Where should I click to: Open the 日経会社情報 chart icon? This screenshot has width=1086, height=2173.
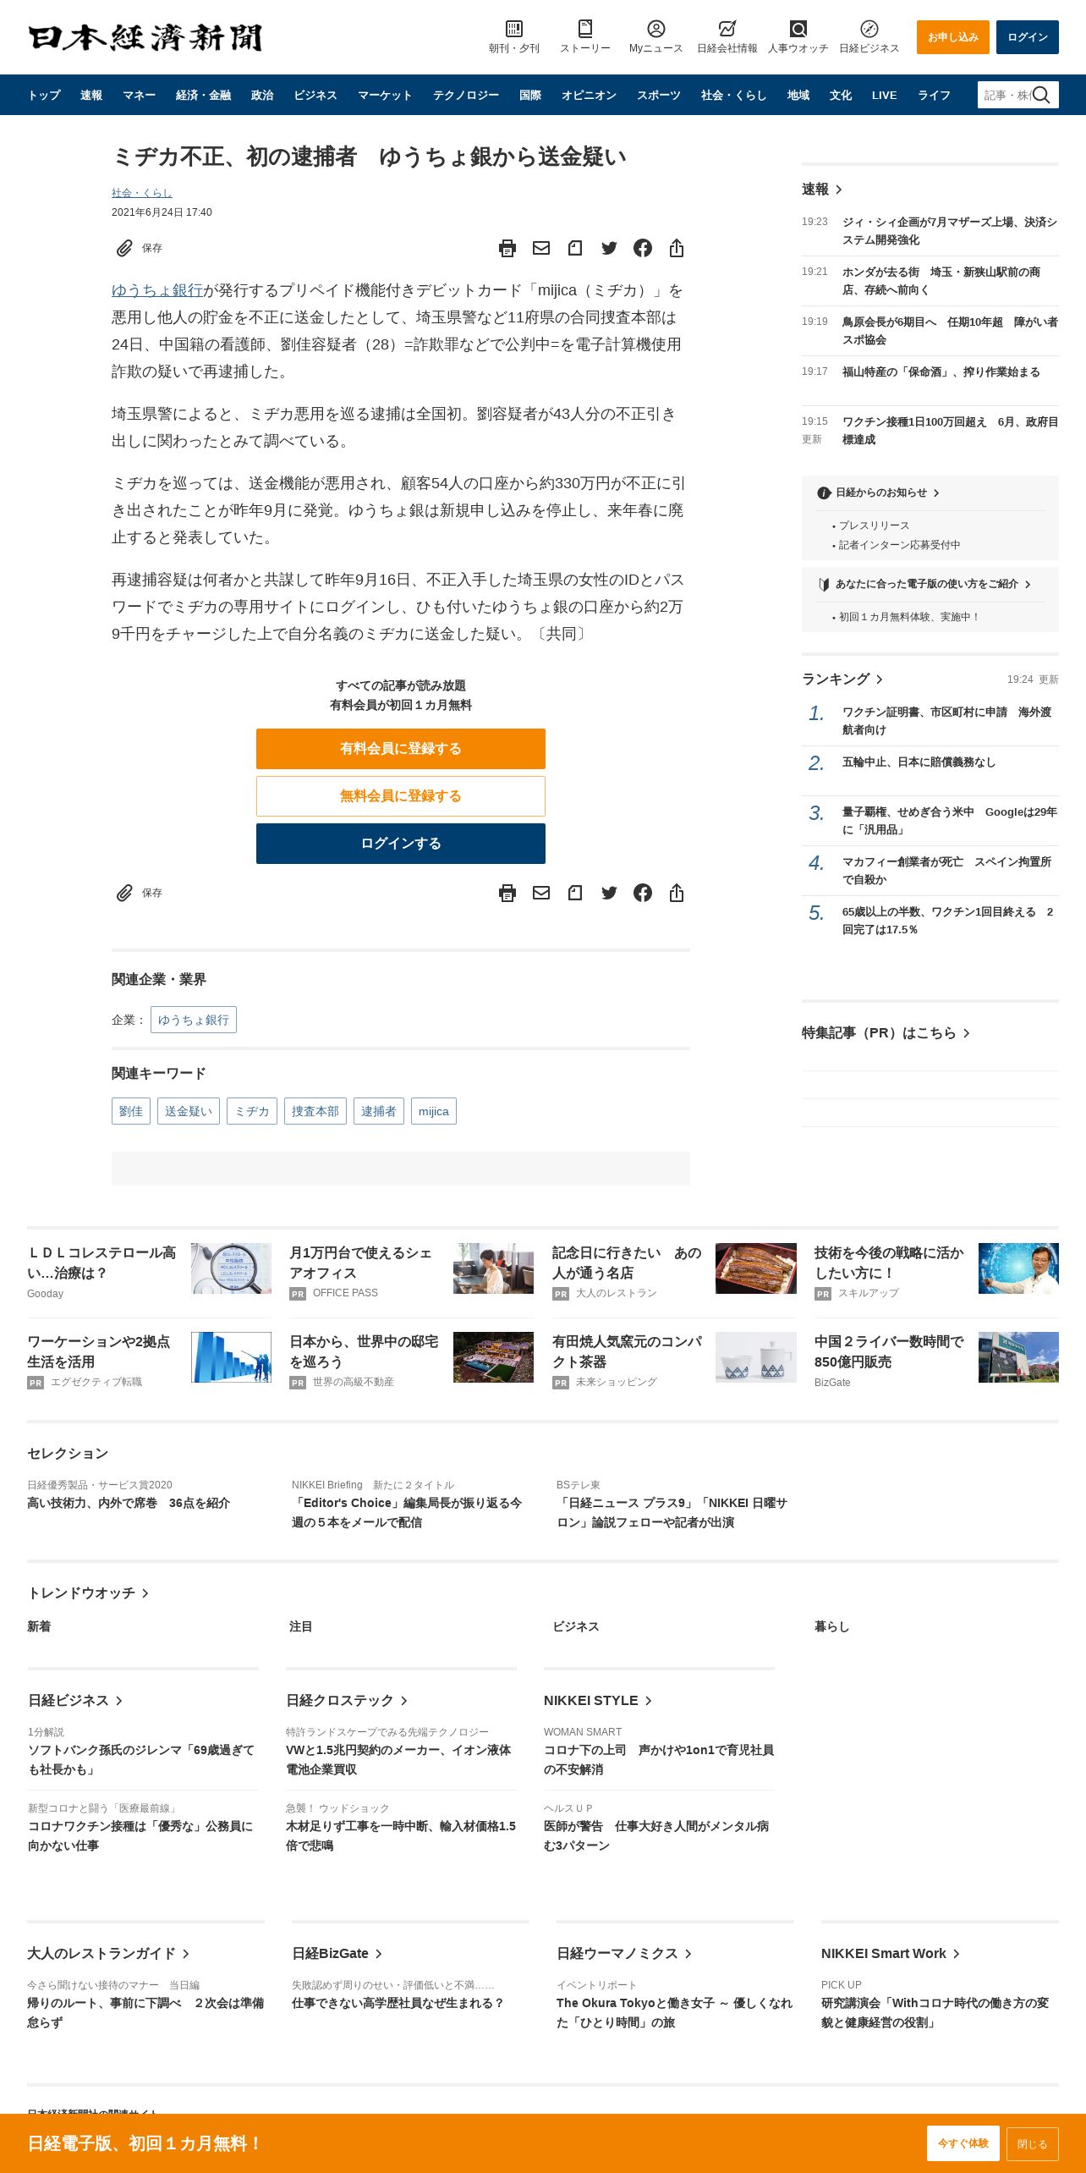(727, 29)
